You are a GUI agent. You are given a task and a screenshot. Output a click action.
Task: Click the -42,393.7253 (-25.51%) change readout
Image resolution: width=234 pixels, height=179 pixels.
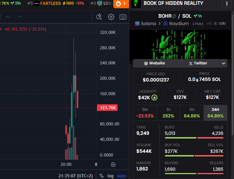[25, 29]
